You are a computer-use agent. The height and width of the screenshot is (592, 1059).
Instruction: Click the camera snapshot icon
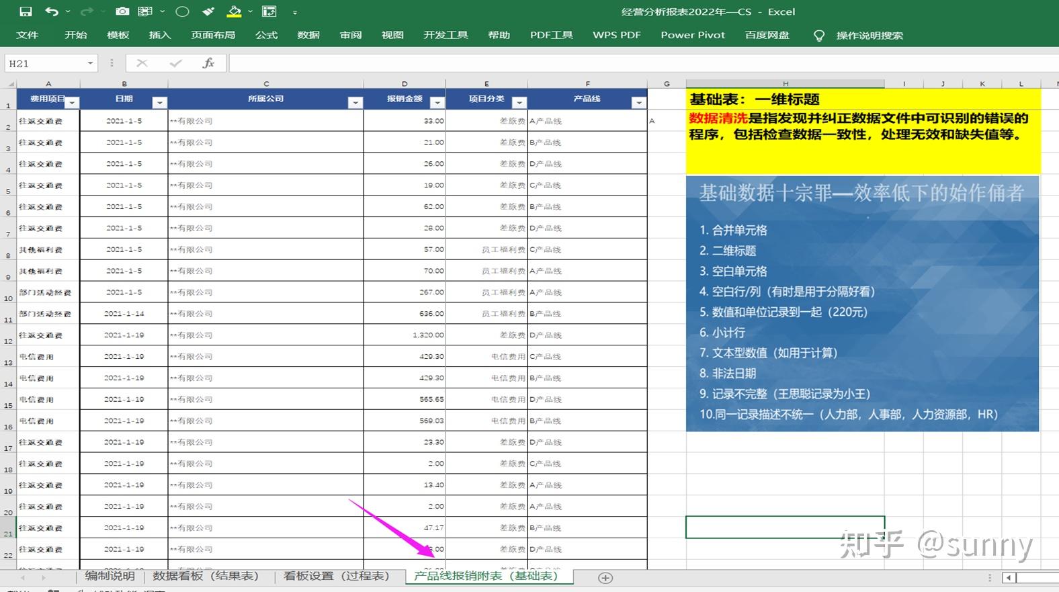[122, 11]
